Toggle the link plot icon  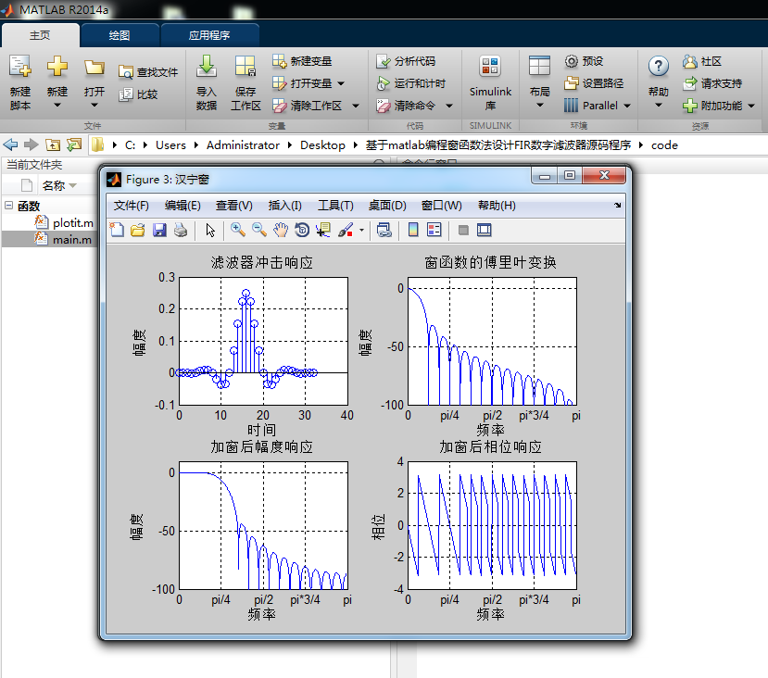[x=384, y=230]
